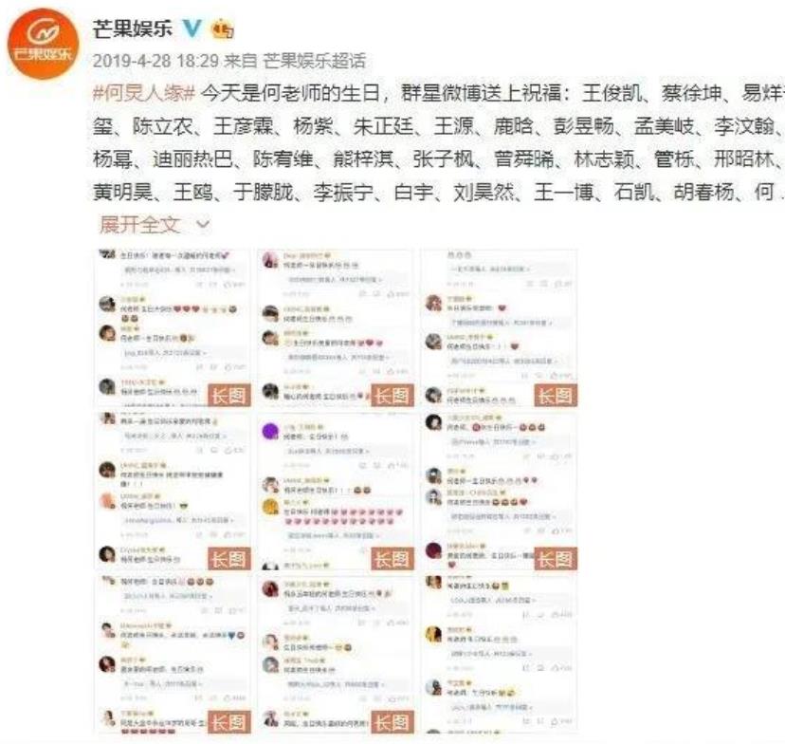Image resolution: width=785 pixels, height=744 pixels.
Task: Open the top-middle image thumbnail
Action: click(336, 327)
